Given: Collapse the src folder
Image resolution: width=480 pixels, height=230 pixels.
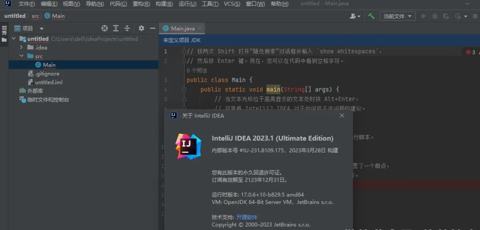Looking at the screenshot, I should pyautogui.click(x=21, y=56).
